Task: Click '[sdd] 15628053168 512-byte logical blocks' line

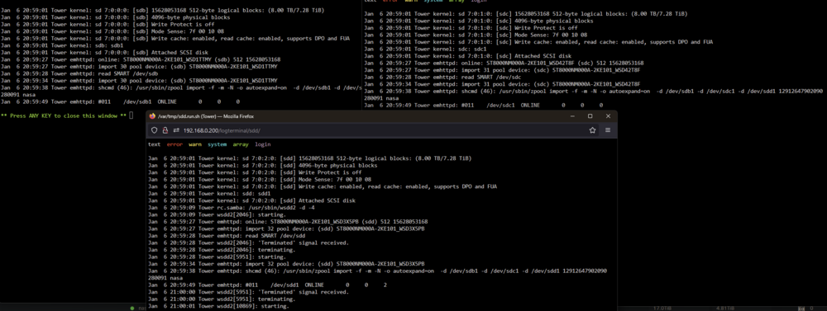Action: [309, 158]
